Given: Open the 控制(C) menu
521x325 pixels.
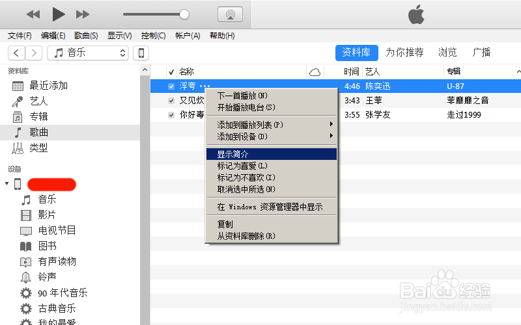Looking at the screenshot, I should pyautogui.click(x=153, y=36).
